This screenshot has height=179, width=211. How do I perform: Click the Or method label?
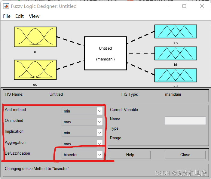pos(14,120)
